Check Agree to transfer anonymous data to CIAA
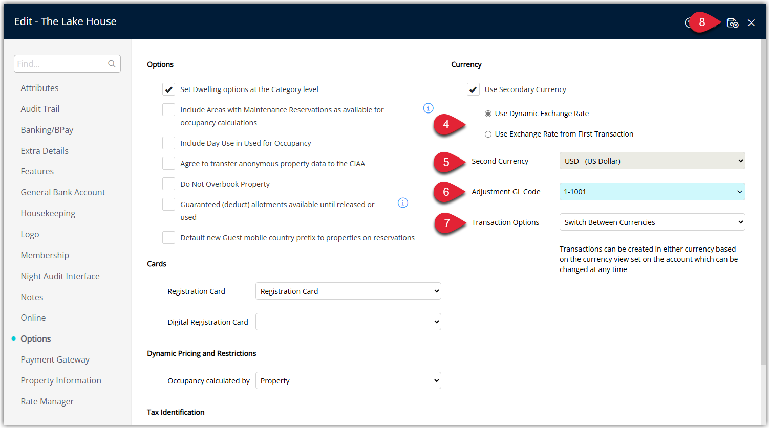Image resolution: width=770 pixels, height=429 pixels. point(169,164)
